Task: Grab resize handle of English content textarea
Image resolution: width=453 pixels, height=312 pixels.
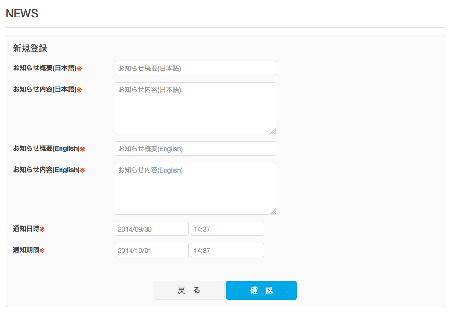Action: (x=273, y=211)
